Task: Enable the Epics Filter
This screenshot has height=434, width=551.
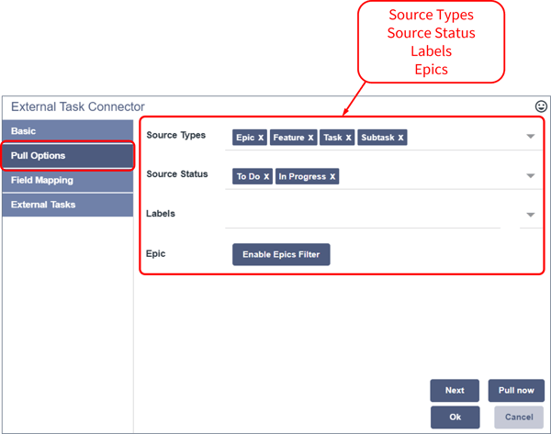Action: 281,254
